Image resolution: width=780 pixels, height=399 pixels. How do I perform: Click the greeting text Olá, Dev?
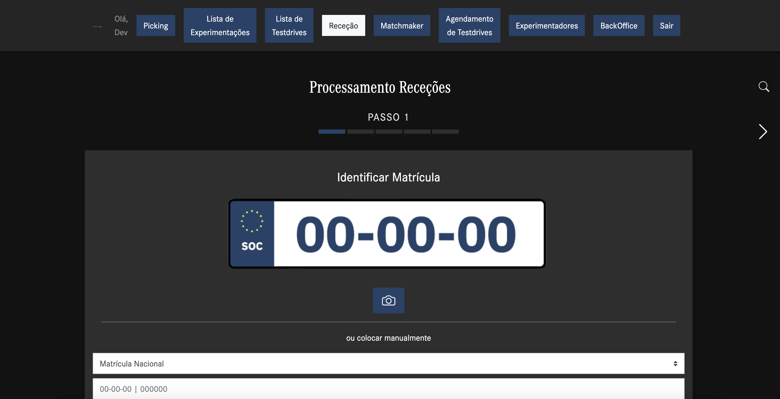(121, 25)
